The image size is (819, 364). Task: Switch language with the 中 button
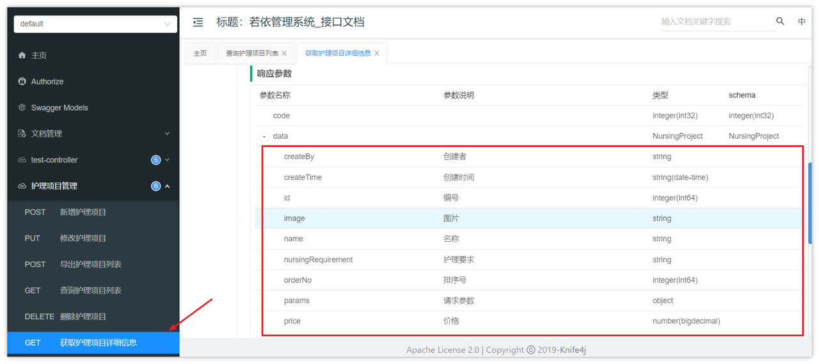pos(802,22)
